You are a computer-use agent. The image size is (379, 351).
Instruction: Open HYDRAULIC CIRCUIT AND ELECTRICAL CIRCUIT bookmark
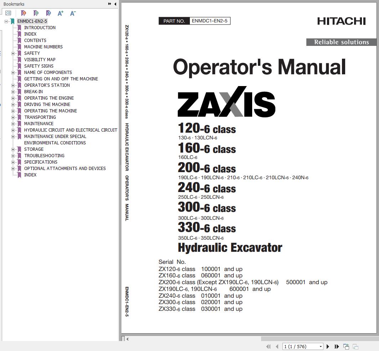click(71, 130)
